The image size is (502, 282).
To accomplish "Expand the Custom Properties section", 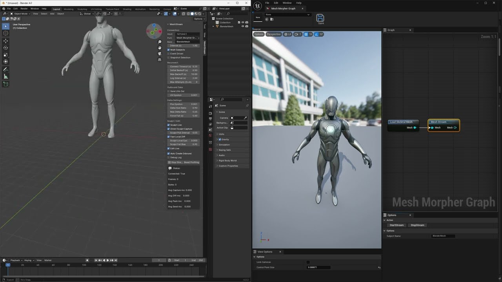I will click(x=232, y=166).
